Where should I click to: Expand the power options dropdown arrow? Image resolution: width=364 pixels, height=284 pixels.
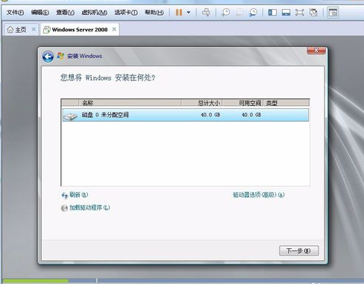(x=189, y=12)
